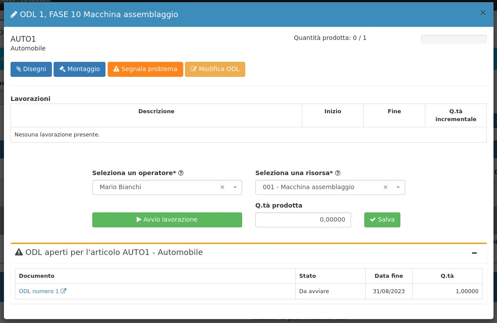The height and width of the screenshot is (323, 497).
Task: Click the Montaggio assembly button
Action: 80,69
